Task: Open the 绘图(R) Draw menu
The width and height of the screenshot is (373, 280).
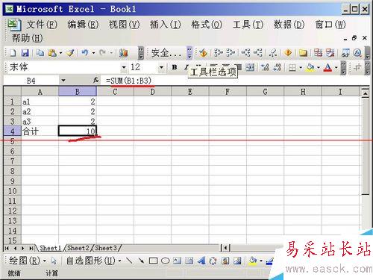Action: click(x=28, y=261)
